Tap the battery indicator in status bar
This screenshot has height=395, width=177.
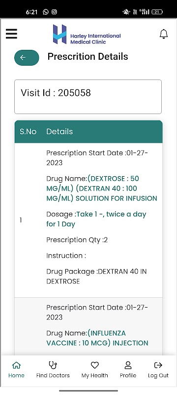pyautogui.click(x=157, y=12)
